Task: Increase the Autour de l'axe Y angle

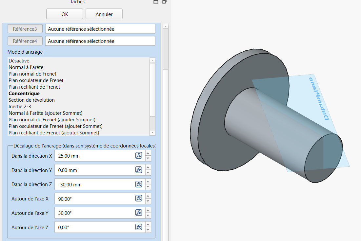Action: tap(148, 211)
